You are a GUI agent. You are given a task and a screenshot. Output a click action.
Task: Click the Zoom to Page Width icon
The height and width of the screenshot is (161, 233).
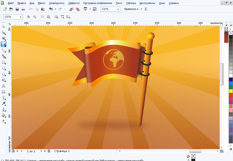coord(62,17)
